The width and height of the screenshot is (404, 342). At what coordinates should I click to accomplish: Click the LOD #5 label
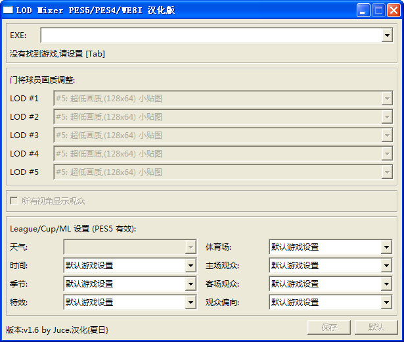[24, 172]
